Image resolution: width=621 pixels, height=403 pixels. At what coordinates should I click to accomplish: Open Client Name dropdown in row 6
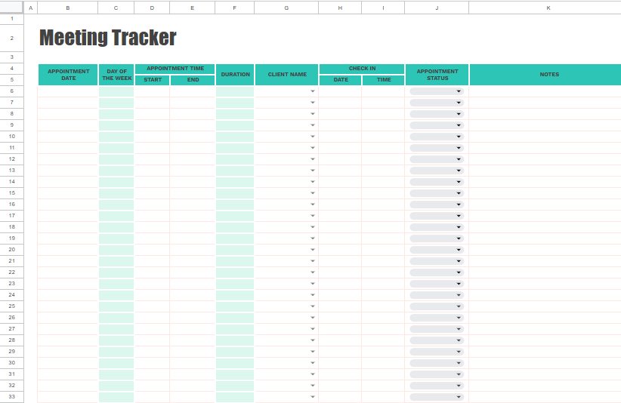tap(313, 91)
